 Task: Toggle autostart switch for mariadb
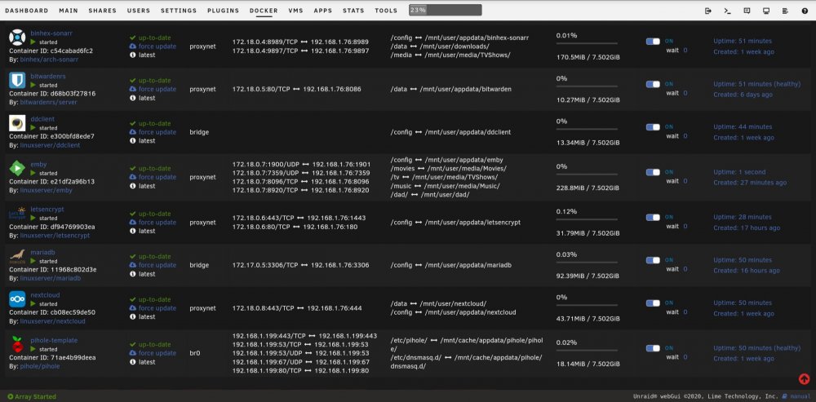pos(653,260)
